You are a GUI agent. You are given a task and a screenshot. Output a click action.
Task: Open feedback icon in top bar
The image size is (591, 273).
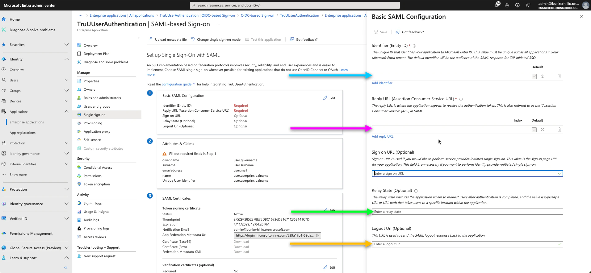pyautogui.click(x=528, y=5)
